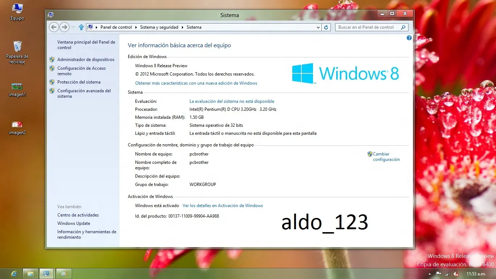Click the magnifier icon in the search box
Screen dimensions: 496x279
click(403, 27)
